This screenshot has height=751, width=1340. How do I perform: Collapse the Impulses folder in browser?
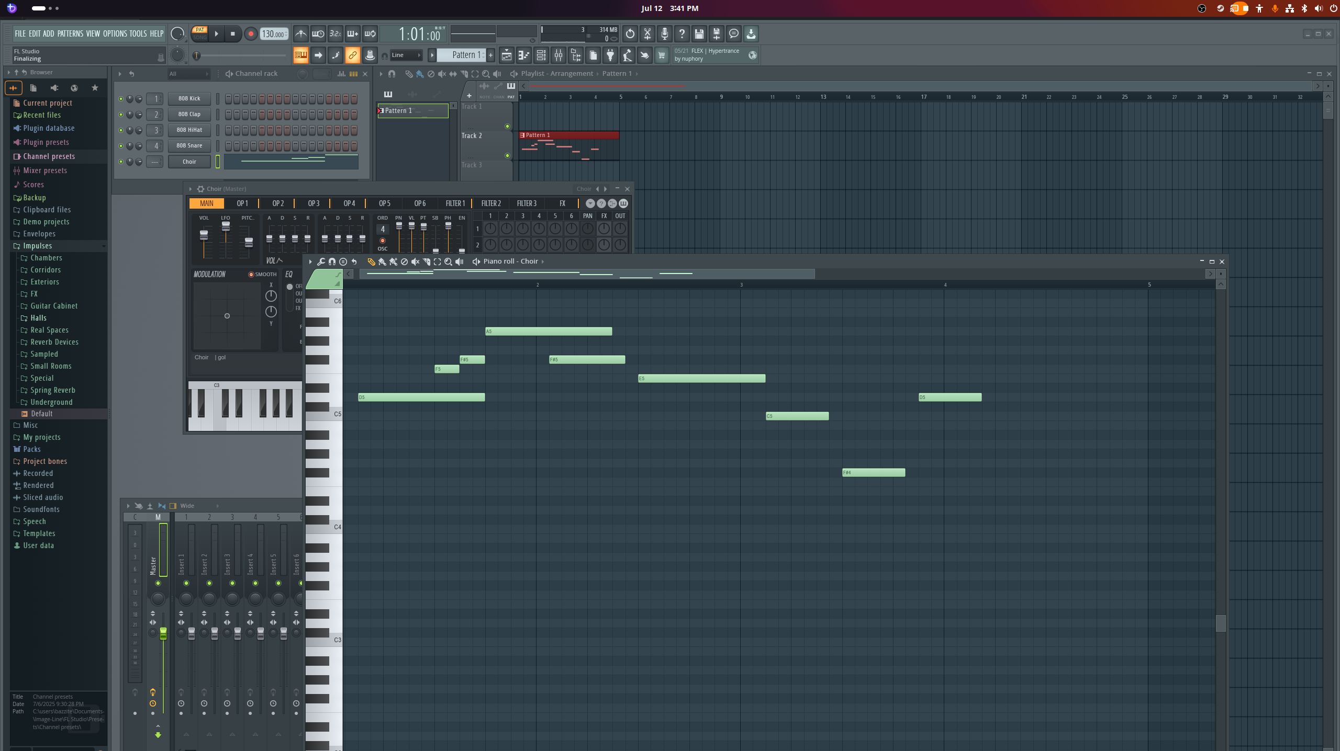coord(59,246)
